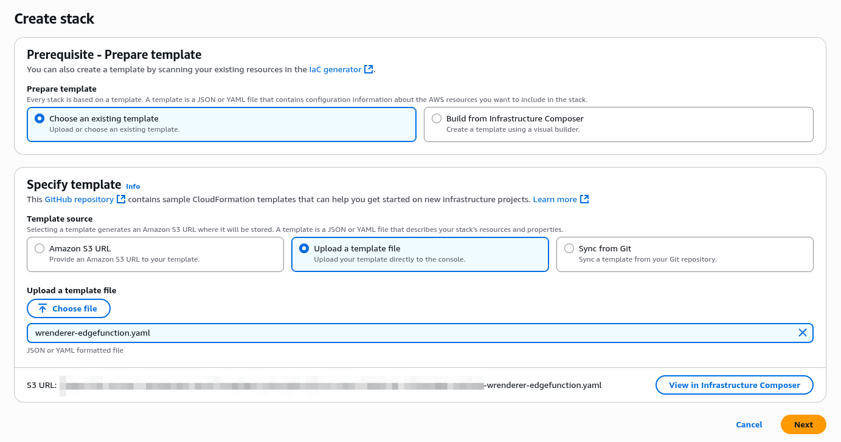
Task: Open the GitHub repository link
Action: (x=79, y=199)
